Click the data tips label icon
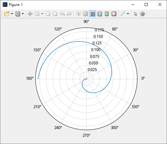This screenshot has width=167, height=144. coord(85,14)
